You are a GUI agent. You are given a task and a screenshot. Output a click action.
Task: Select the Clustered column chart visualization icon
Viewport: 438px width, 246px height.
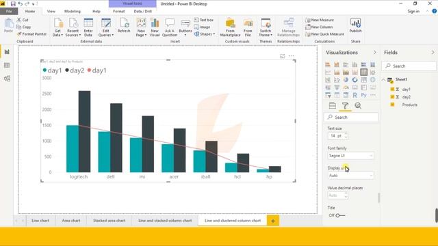355,65
